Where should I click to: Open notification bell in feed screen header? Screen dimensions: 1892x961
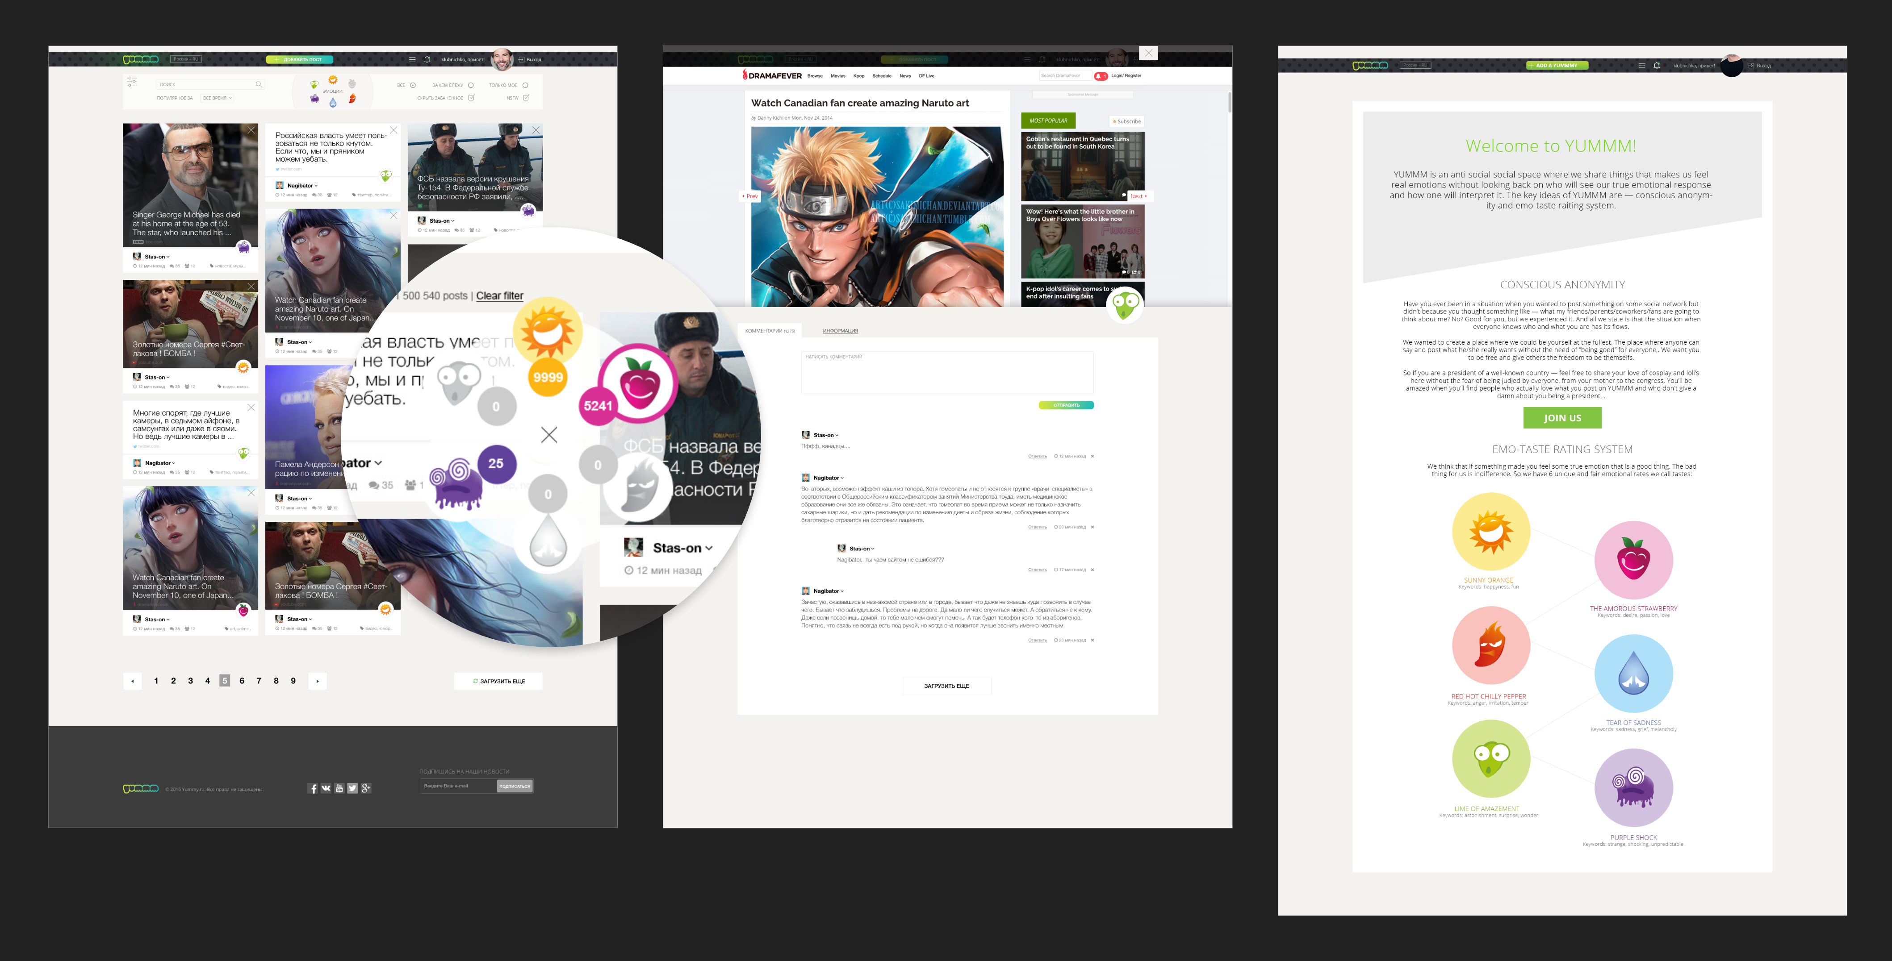click(x=427, y=59)
